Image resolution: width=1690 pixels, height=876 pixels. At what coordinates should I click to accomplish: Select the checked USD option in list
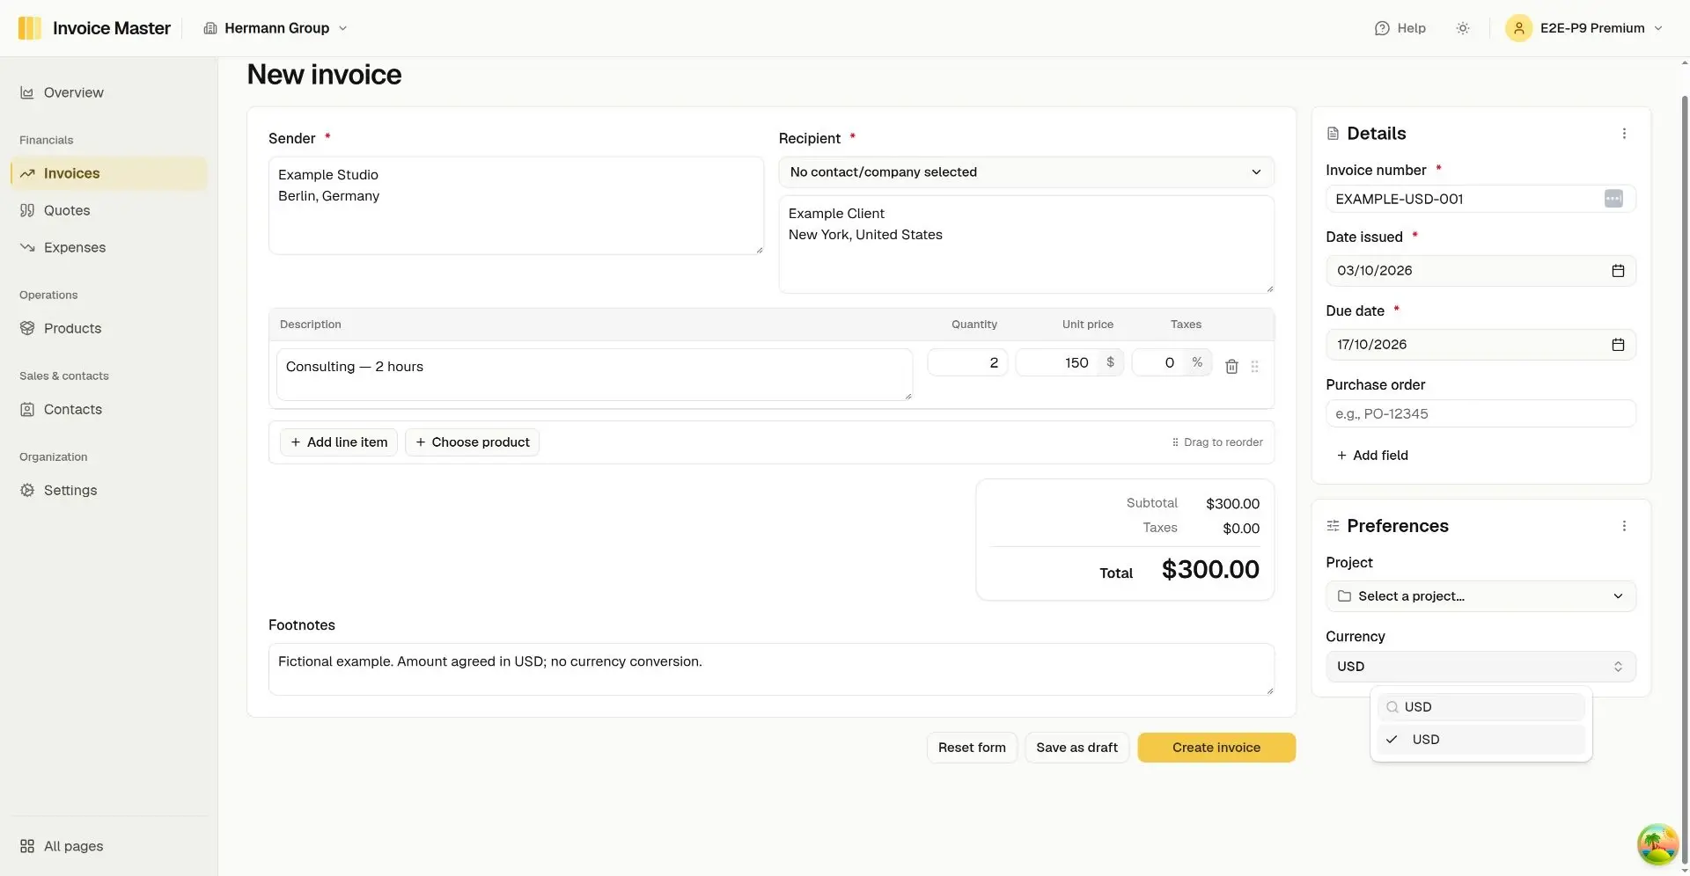click(x=1481, y=740)
